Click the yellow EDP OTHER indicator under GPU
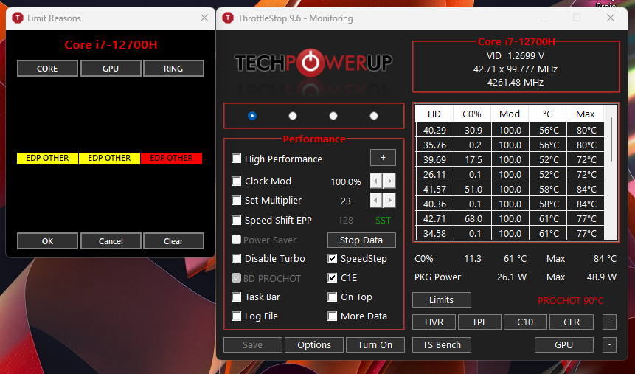Screen dimensions: 635x374 [x=109, y=158]
